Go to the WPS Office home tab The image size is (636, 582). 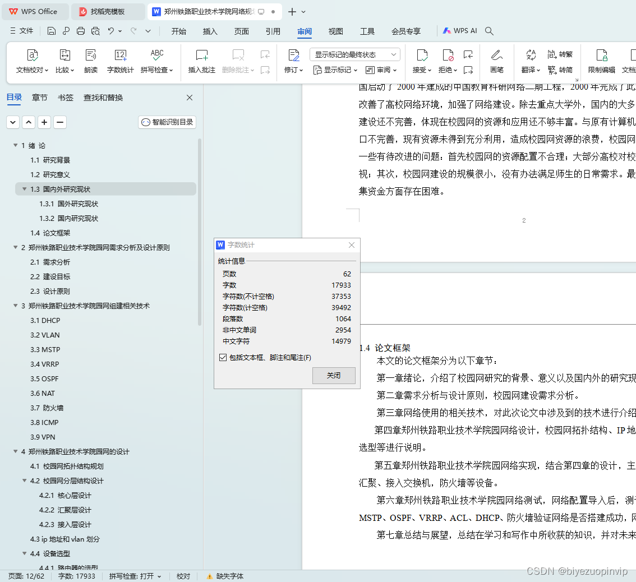click(x=35, y=12)
